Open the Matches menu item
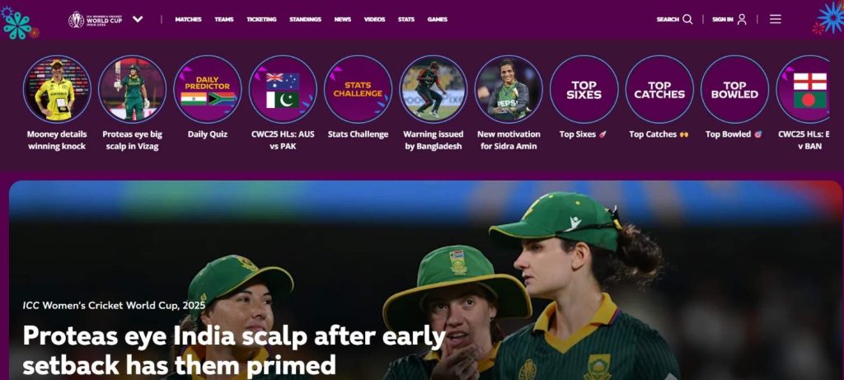Image resolution: width=844 pixels, height=380 pixels. click(188, 20)
